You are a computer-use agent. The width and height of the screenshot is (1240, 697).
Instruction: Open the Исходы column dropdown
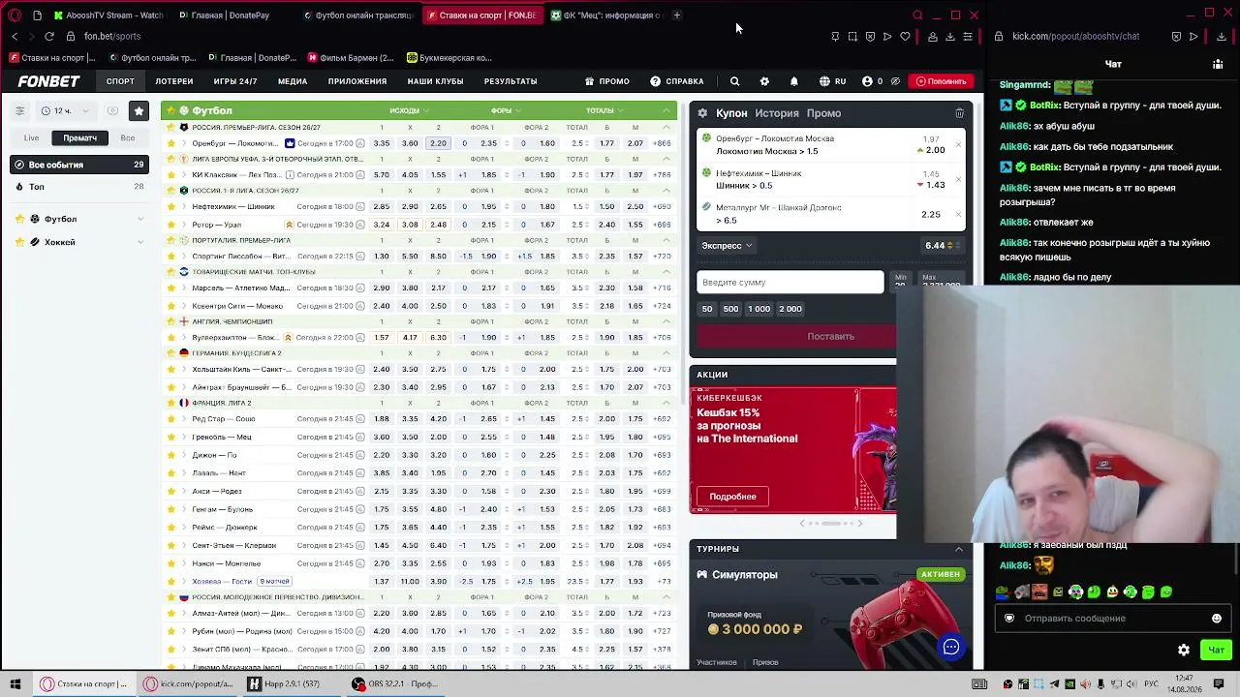click(x=408, y=111)
